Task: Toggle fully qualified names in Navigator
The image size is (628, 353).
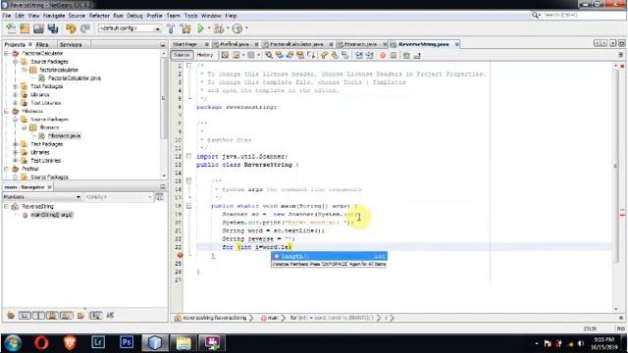Action: pos(80,316)
